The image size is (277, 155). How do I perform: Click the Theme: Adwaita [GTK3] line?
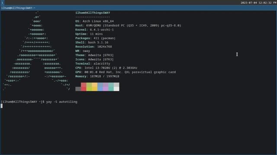tap(94, 55)
